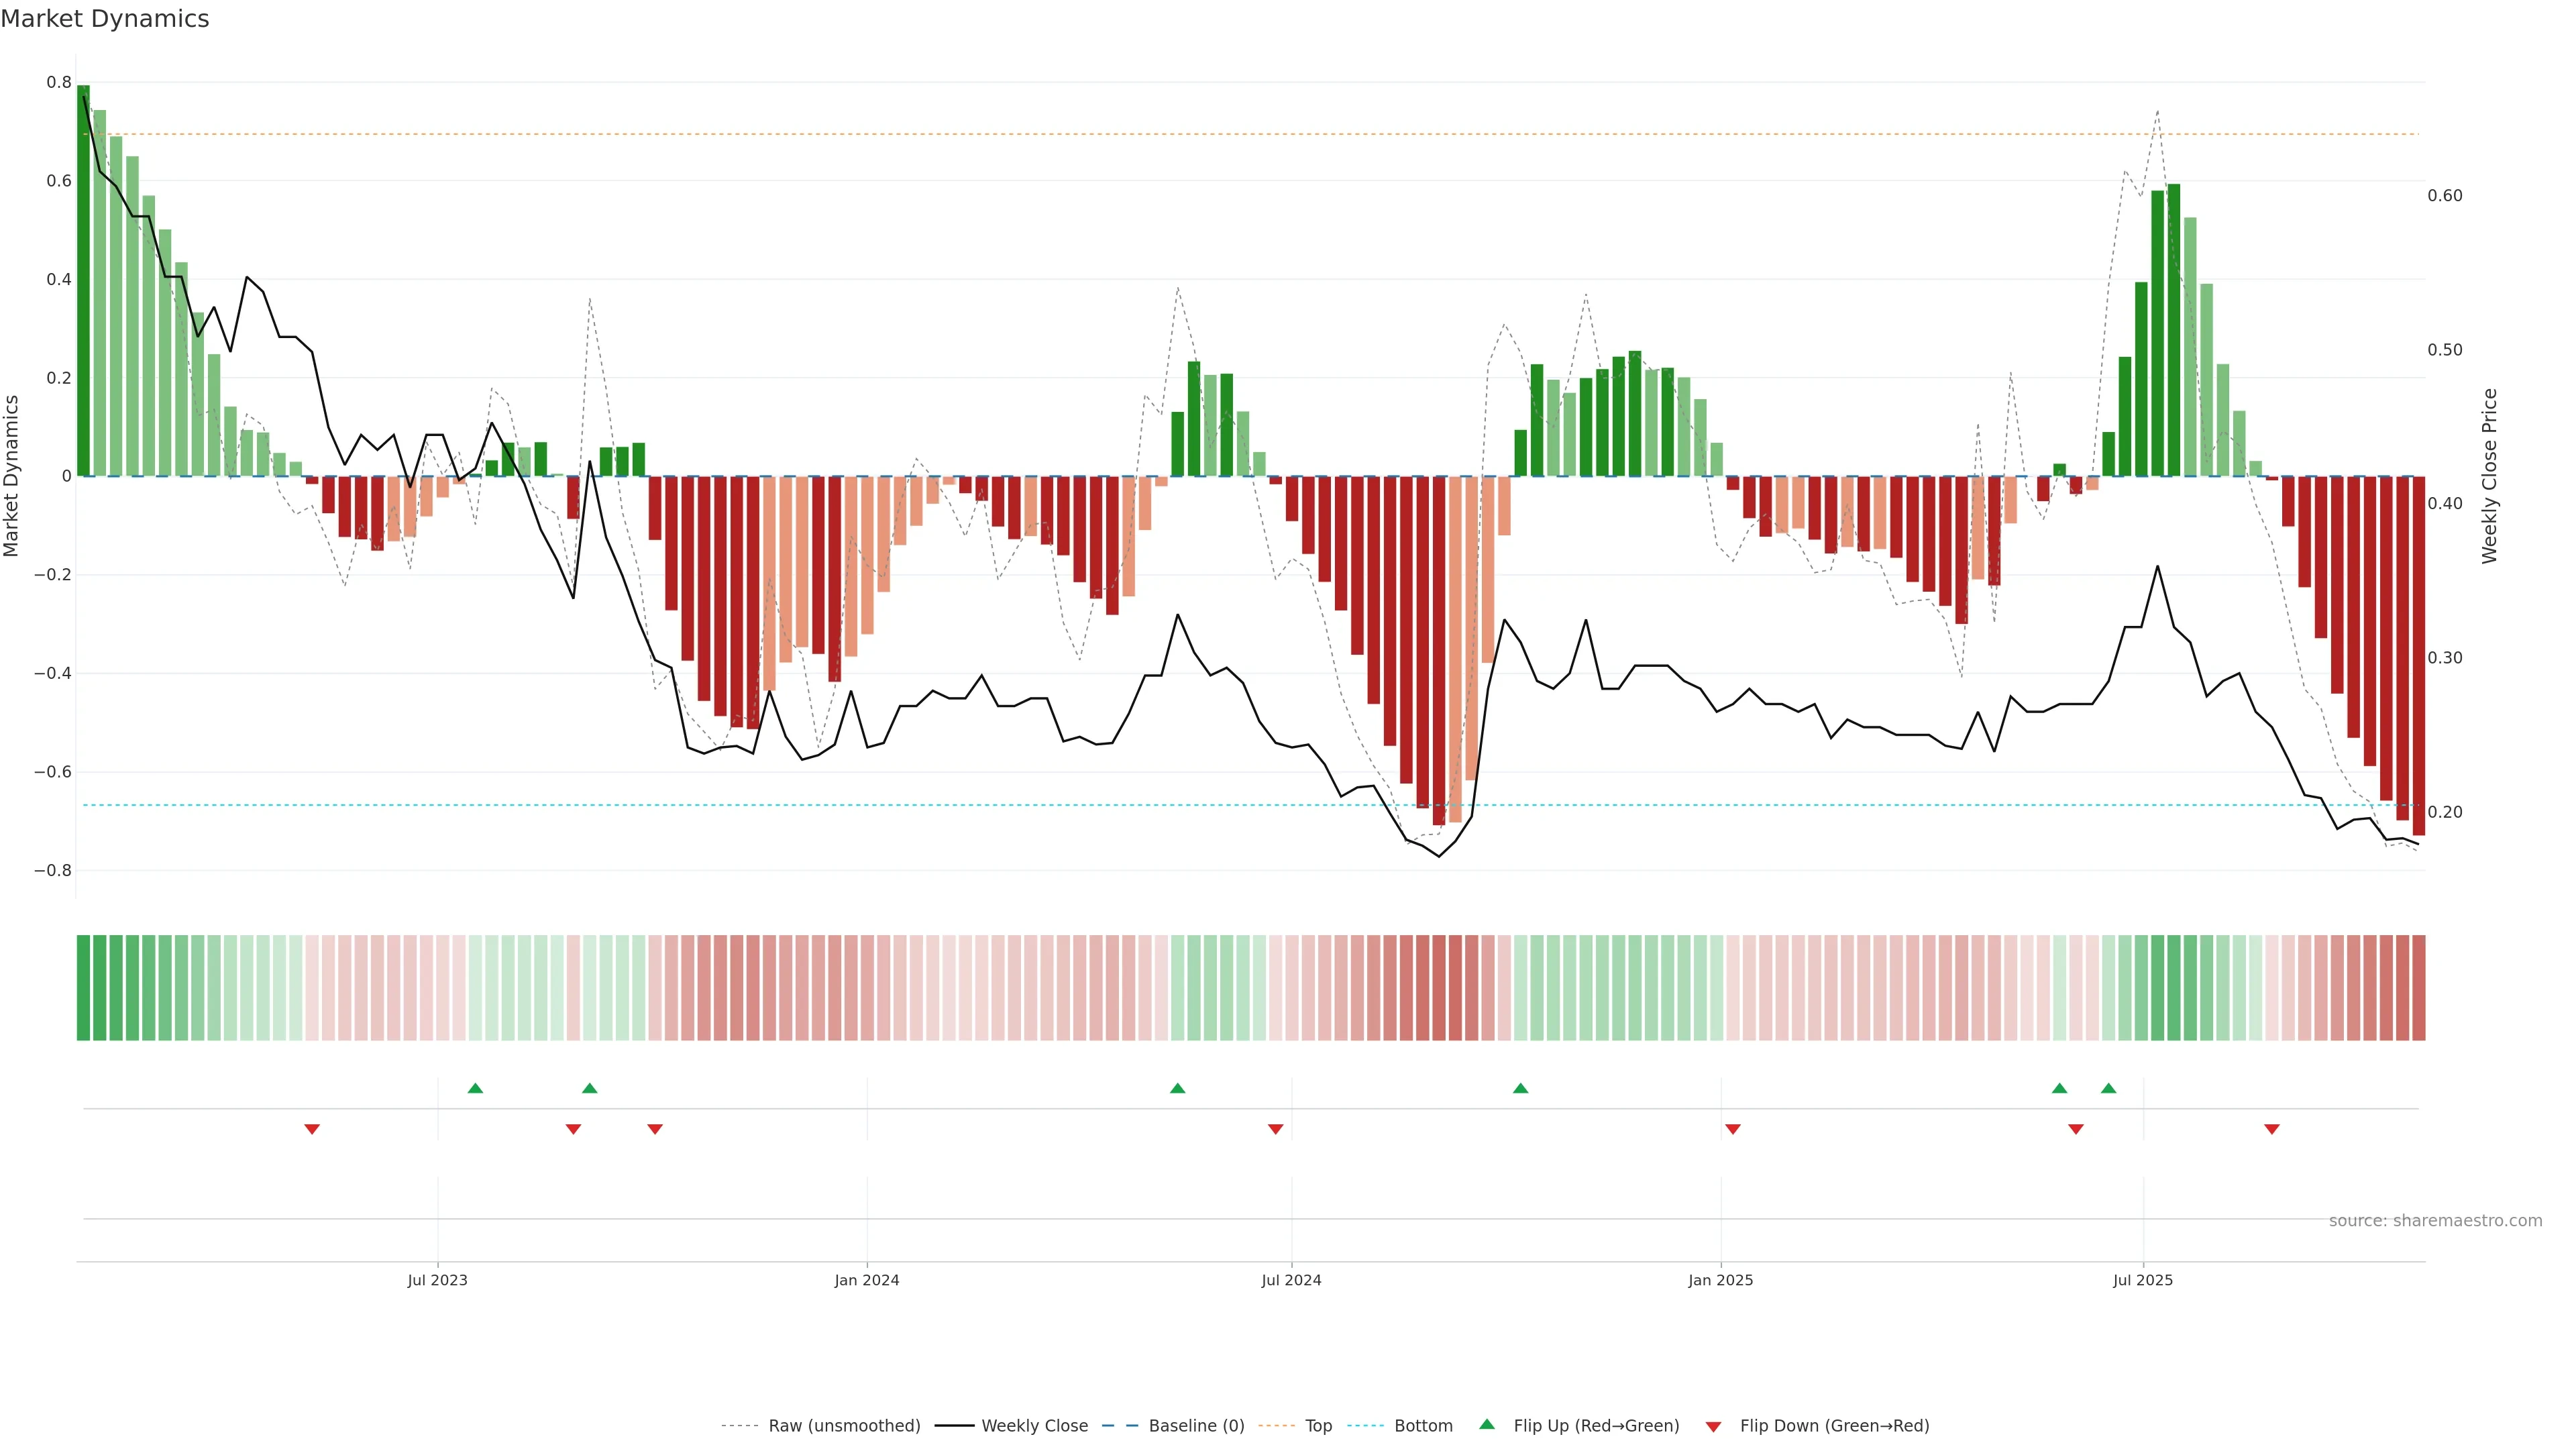2576x1449 pixels.
Task: Toggle the Weekly Close legend entry
Action: 1034,1425
